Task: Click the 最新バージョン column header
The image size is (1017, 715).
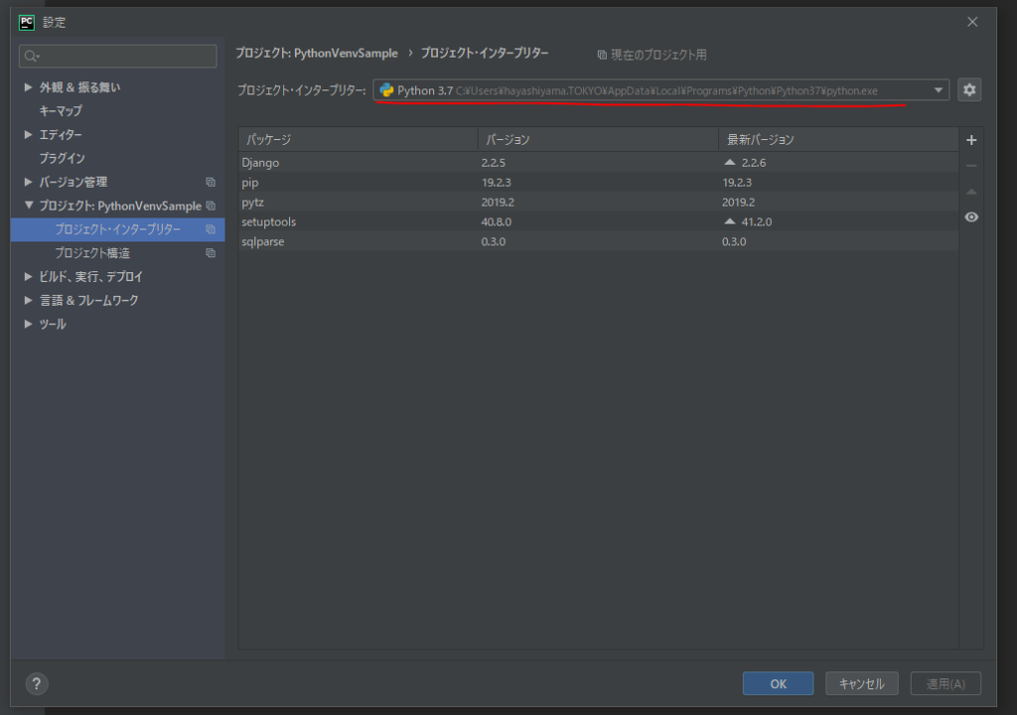Action: 838,139
